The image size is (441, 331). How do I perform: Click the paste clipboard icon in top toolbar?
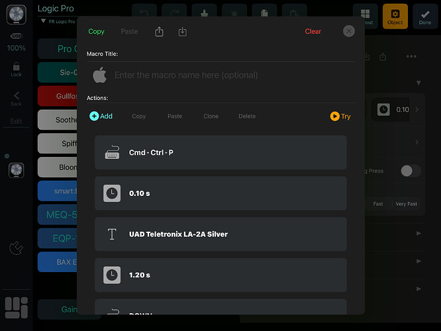pyautogui.click(x=294, y=13)
